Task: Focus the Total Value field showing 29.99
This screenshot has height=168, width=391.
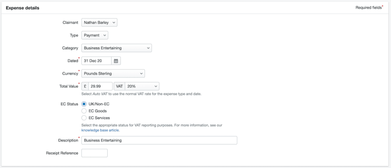Action: [100, 86]
